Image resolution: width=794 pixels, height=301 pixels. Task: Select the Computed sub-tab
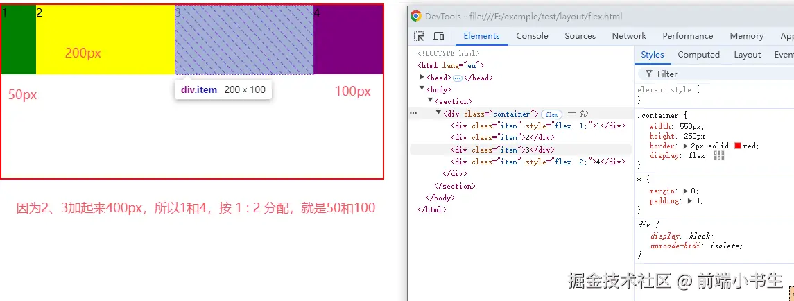(699, 55)
